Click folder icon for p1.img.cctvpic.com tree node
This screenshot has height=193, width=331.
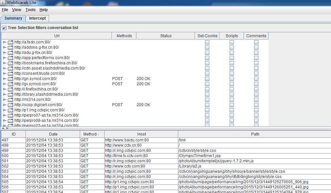[10, 110]
